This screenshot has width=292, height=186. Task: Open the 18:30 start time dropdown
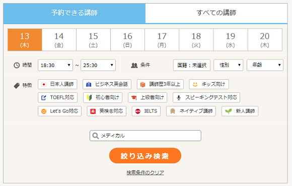[55, 65]
